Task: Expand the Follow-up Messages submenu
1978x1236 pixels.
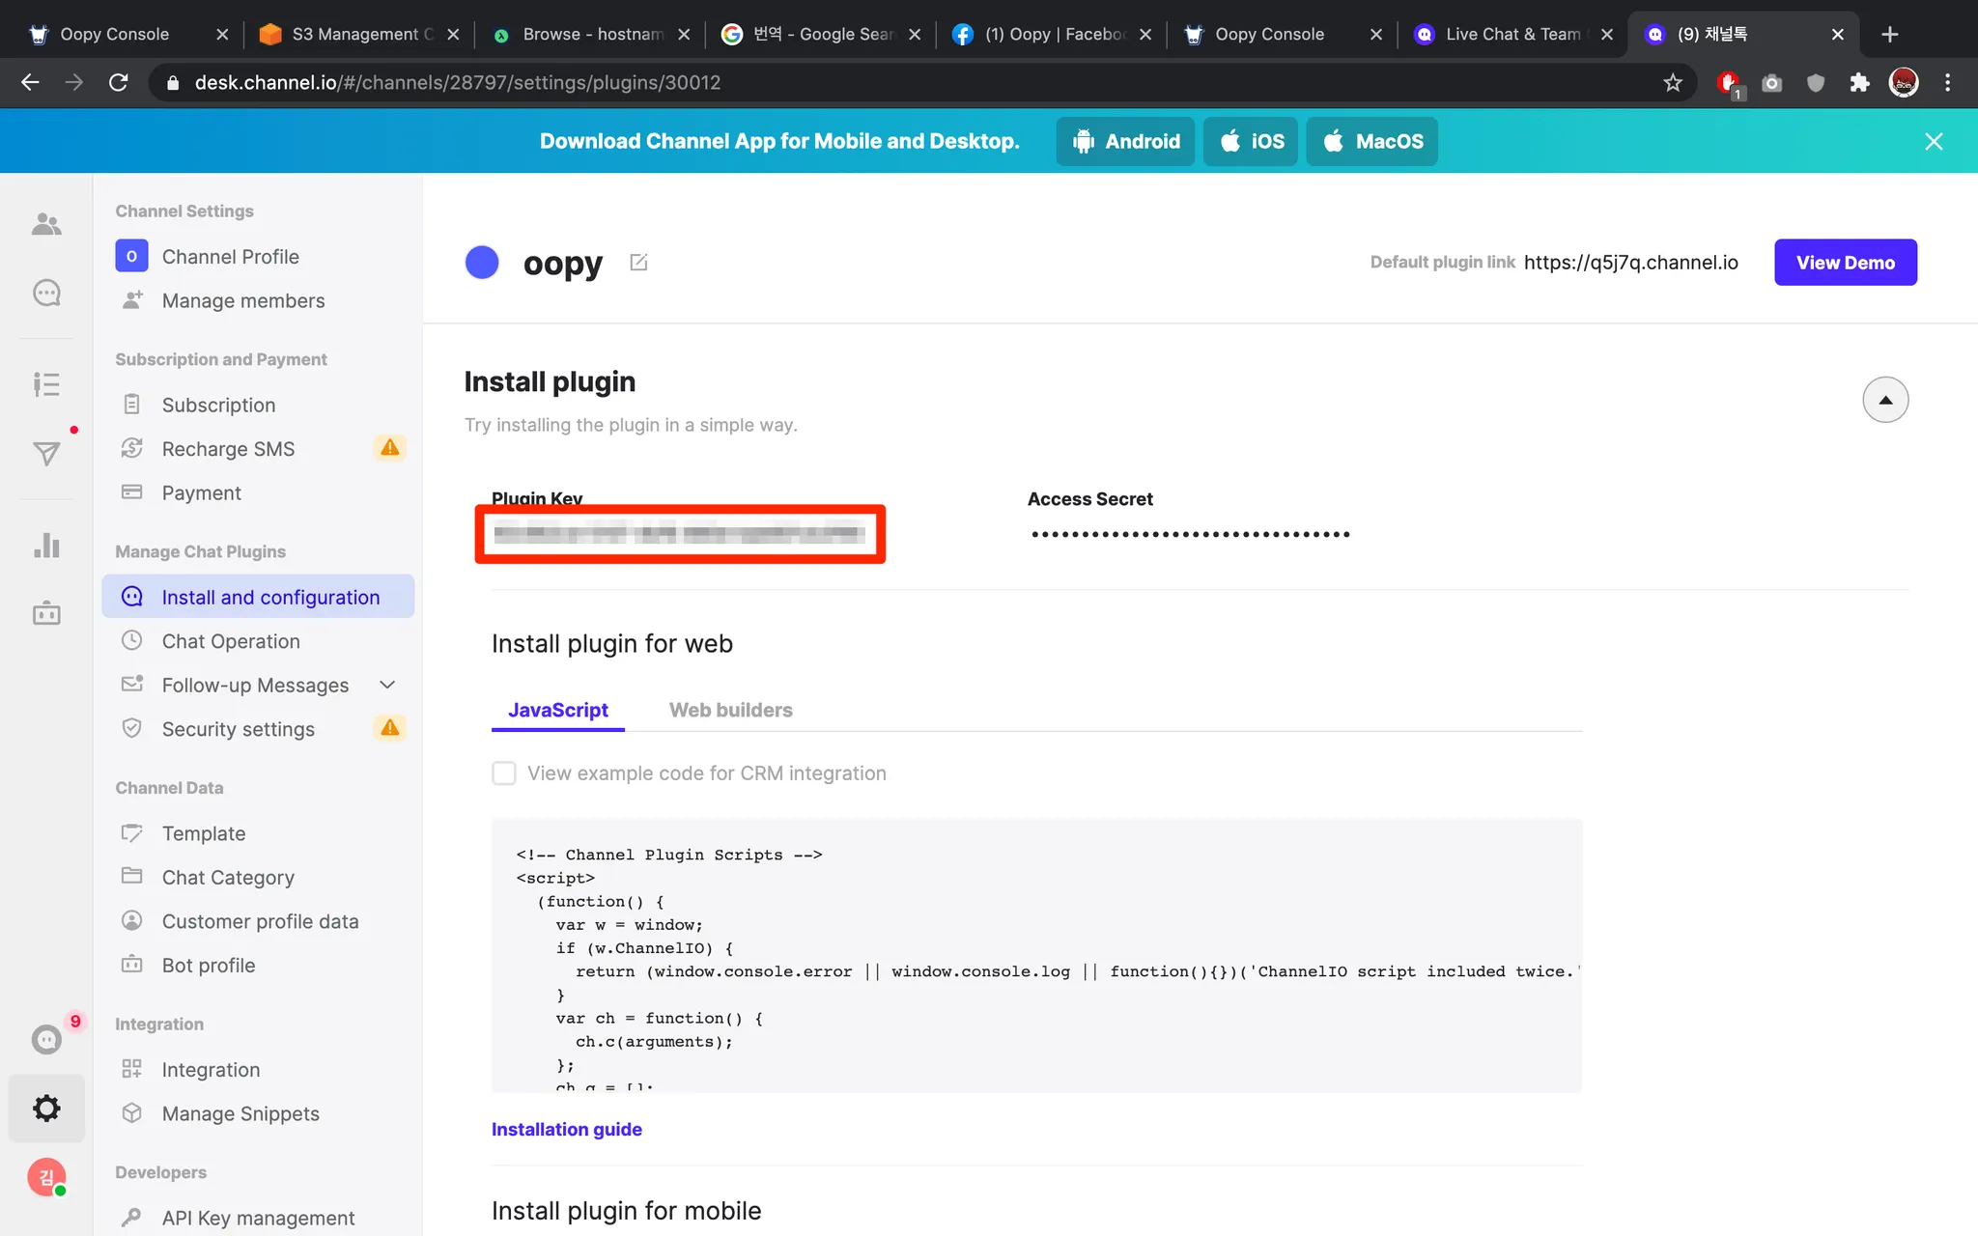Action: 387,685
